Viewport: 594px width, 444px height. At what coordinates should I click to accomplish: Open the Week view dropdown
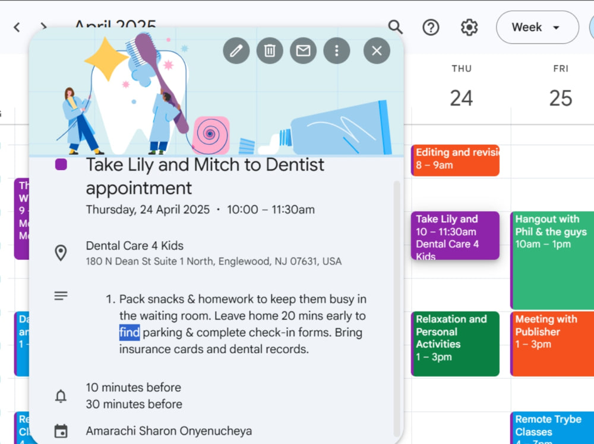coord(537,27)
